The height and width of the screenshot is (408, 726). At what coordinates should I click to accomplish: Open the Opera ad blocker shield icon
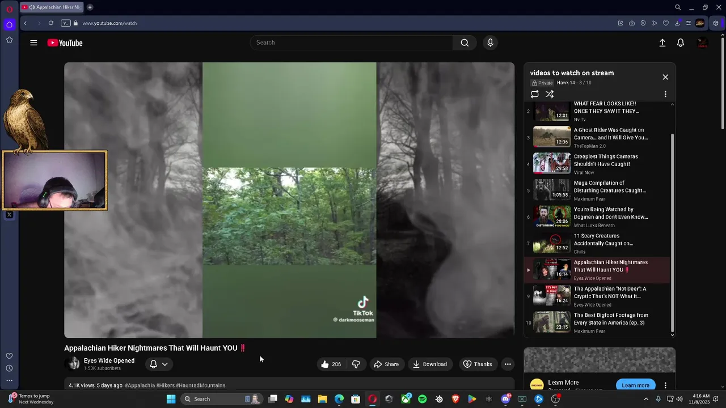(x=643, y=23)
